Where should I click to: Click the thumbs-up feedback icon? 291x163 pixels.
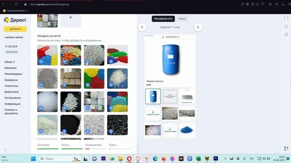(x=286, y=34)
